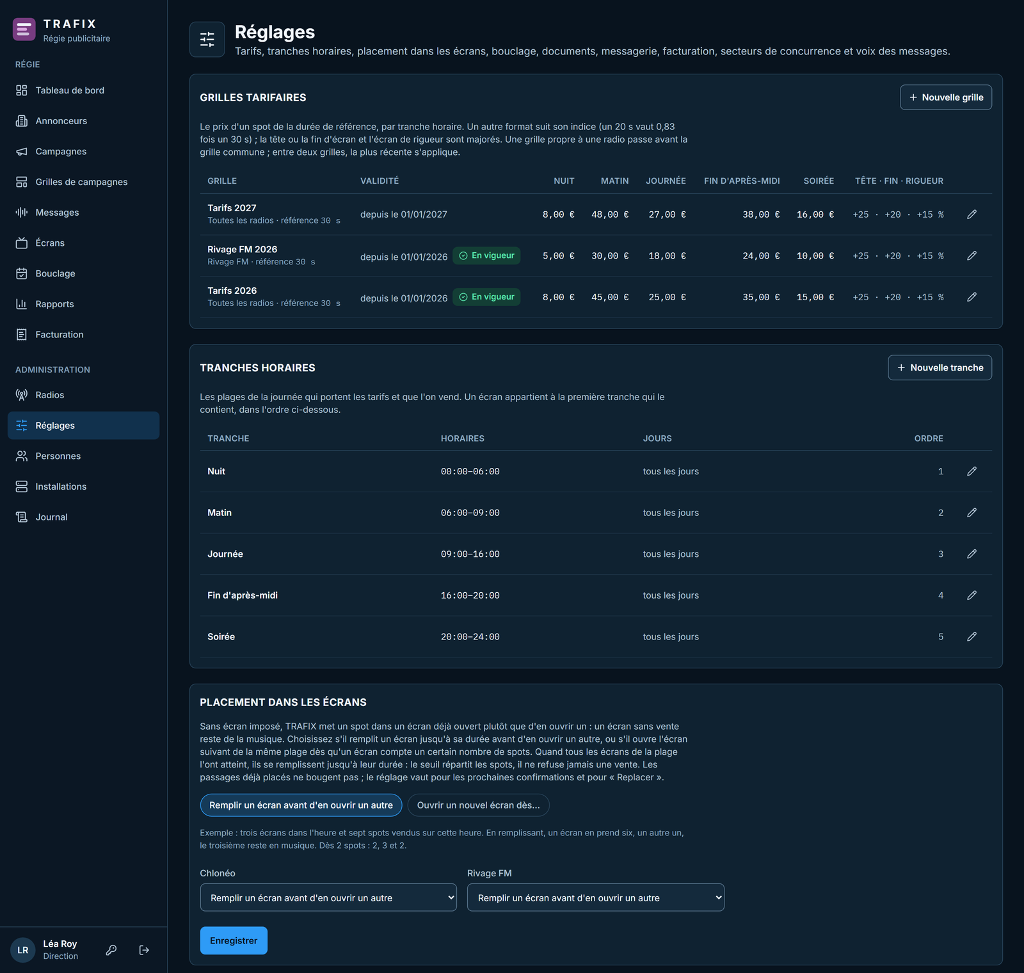Open Bouclage in sidebar
This screenshot has width=1024, height=973.
[x=83, y=273]
